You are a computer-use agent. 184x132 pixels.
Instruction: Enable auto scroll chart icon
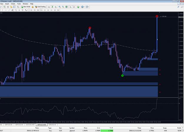click(x=71, y=7)
